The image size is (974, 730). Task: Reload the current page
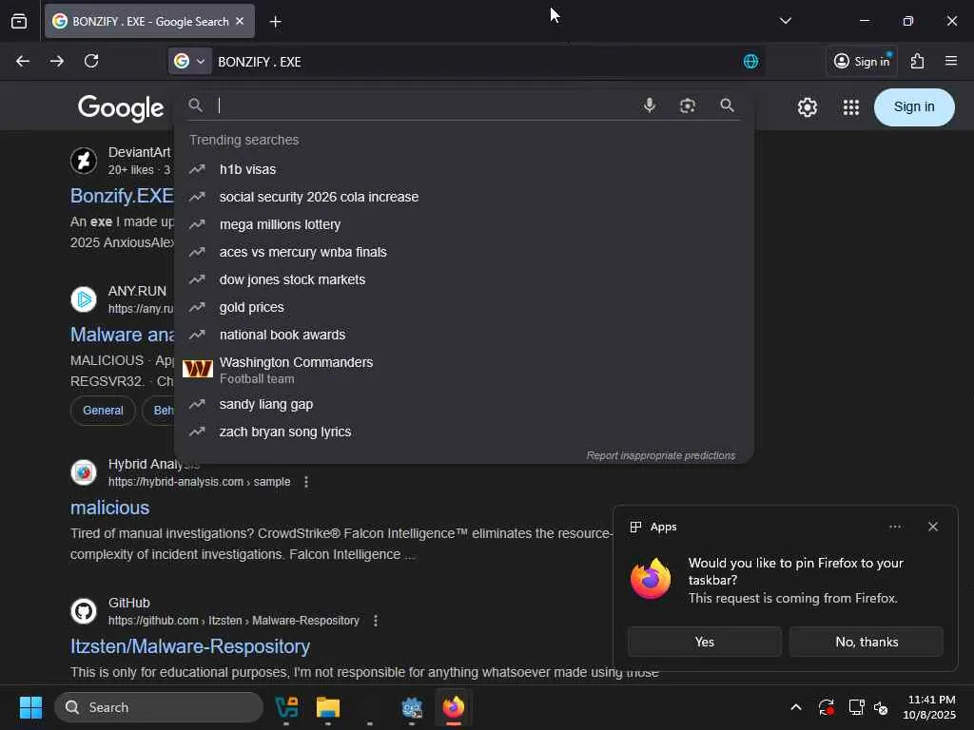click(x=91, y=61)
